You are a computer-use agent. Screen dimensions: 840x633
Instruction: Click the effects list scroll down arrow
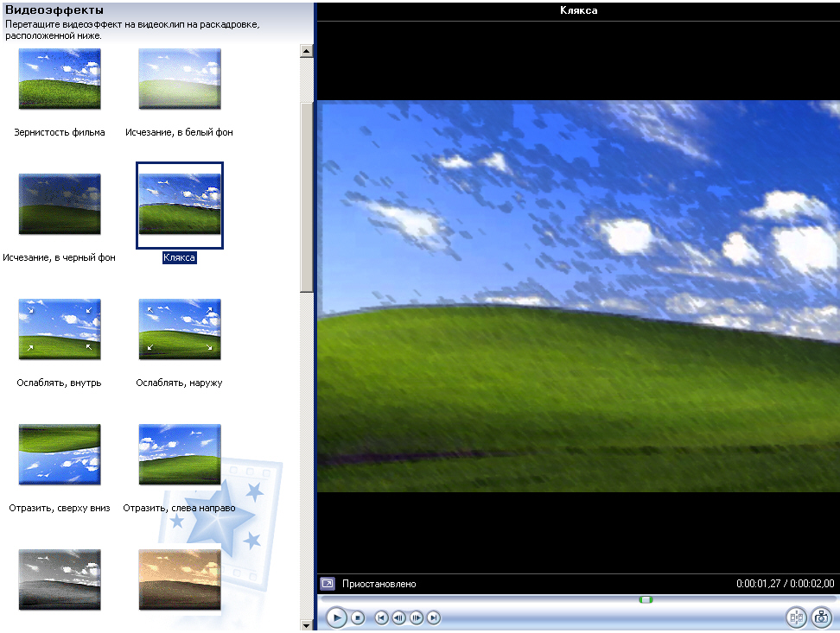tap(307, 625)
